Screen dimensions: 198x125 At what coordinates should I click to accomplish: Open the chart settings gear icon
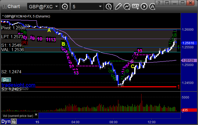[x=65, y=6]
